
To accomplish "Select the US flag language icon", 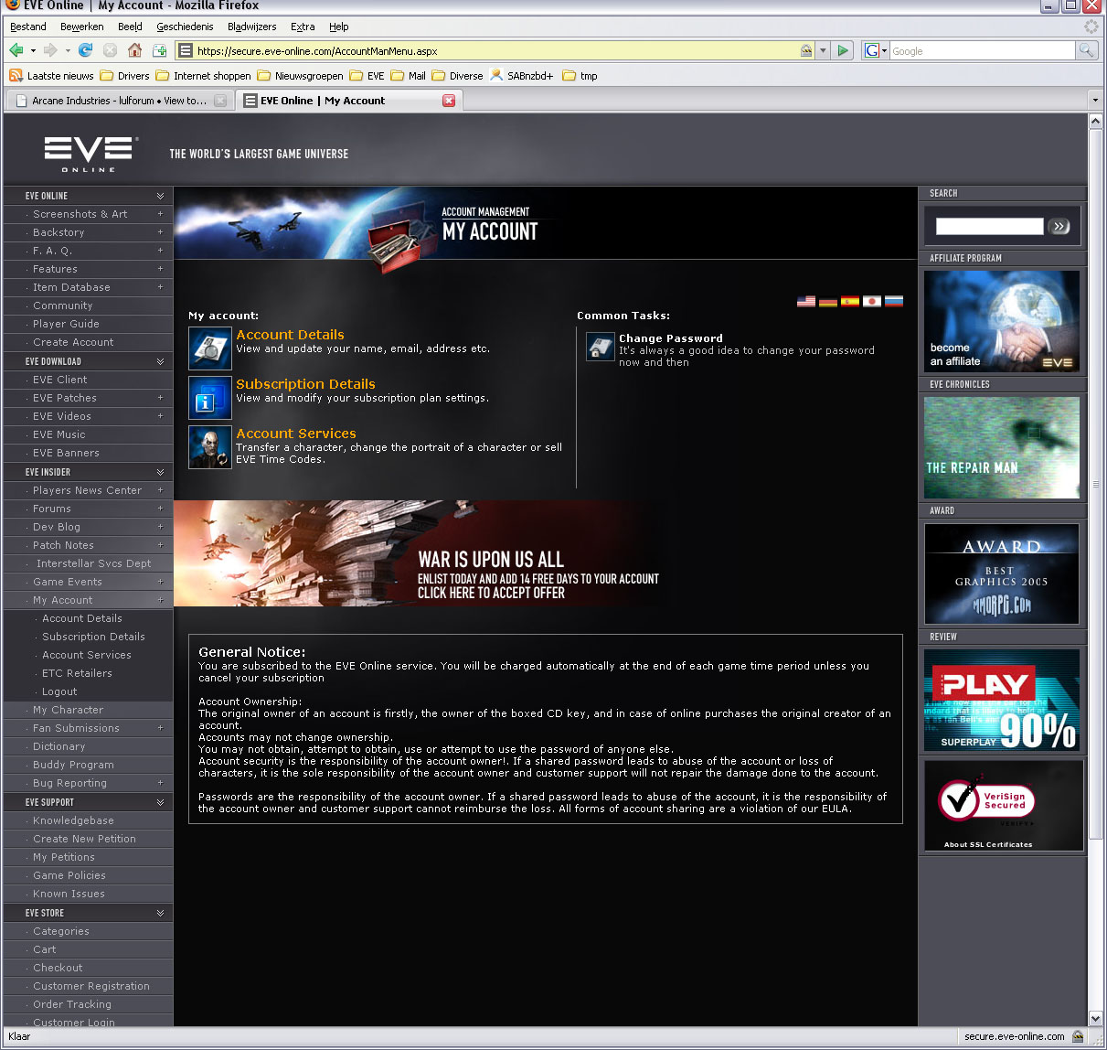I will [x=806, y=301].
